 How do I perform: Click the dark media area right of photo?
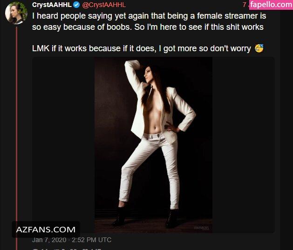tap(243, 145)
